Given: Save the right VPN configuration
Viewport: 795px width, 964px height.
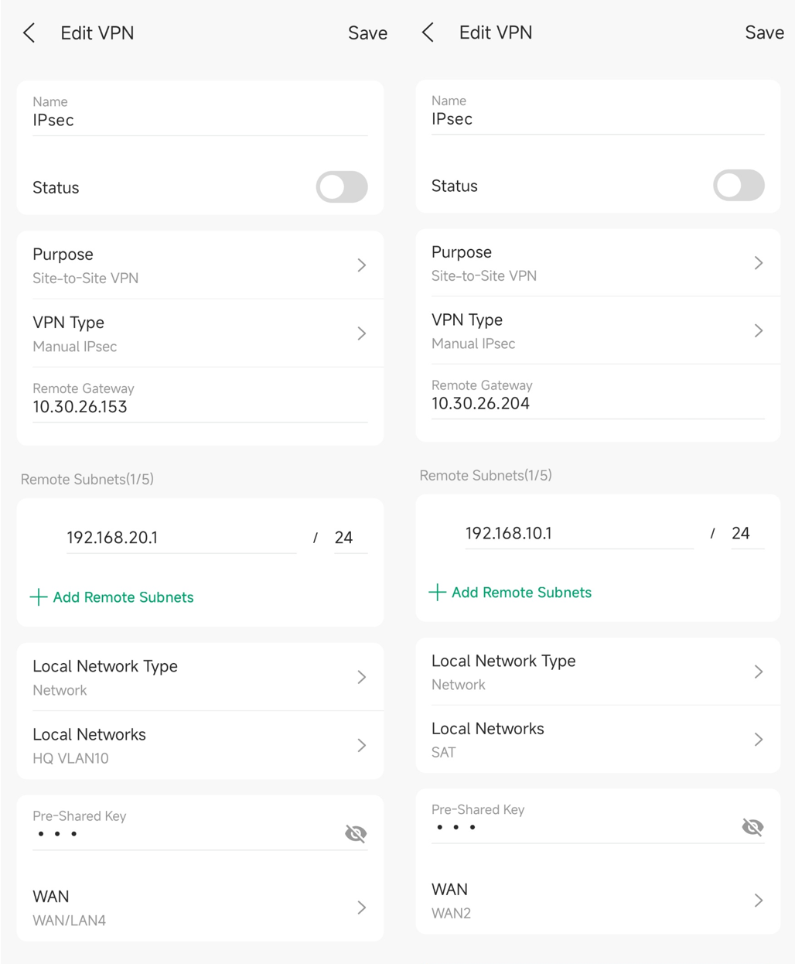Looking at the screenshot, I should click(x=764, y=32).
